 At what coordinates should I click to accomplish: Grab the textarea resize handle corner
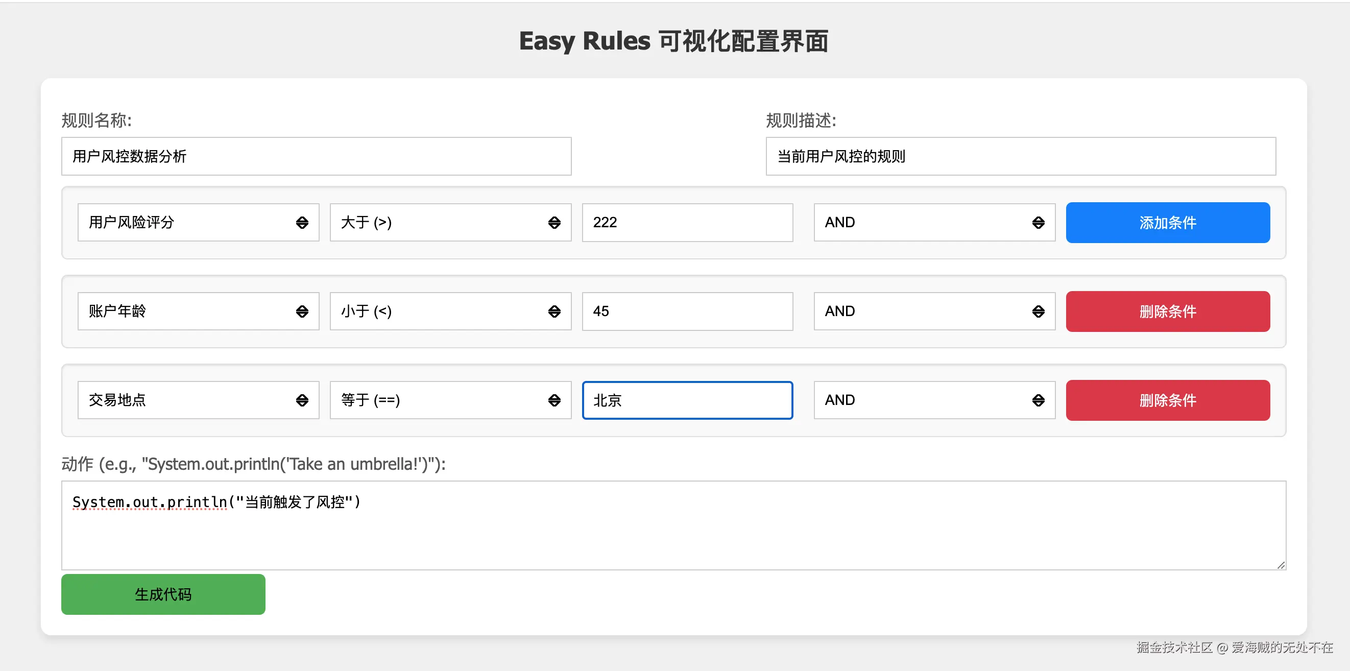click(x=1281, y=565)
